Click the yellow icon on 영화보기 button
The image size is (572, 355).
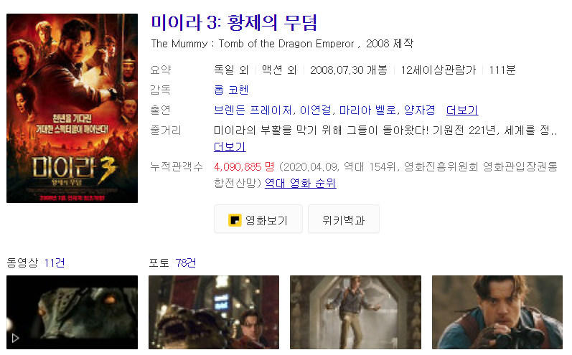(235, 220)
